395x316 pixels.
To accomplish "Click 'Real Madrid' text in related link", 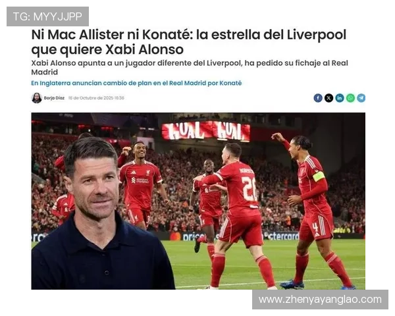I will 188,83.
